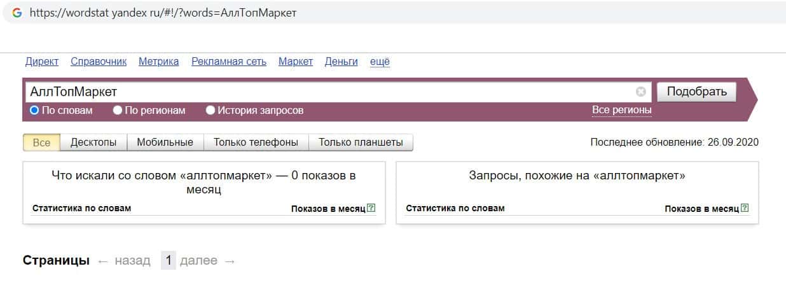Clear the search field with the X icon
Viewport: 786px width, 292px height.
coord(641,92)
